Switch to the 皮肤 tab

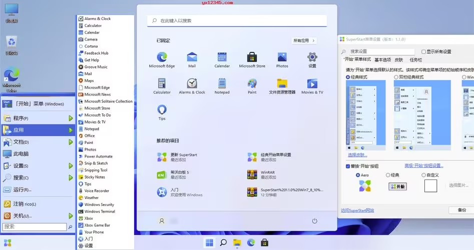[399, 60]
